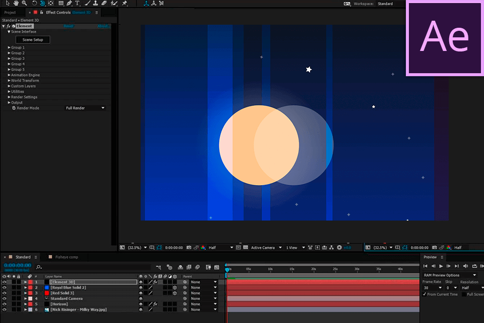Screen dimensions: 484x323
Task: Select the Zoom tool magnifier
Action: coord(24,3)
